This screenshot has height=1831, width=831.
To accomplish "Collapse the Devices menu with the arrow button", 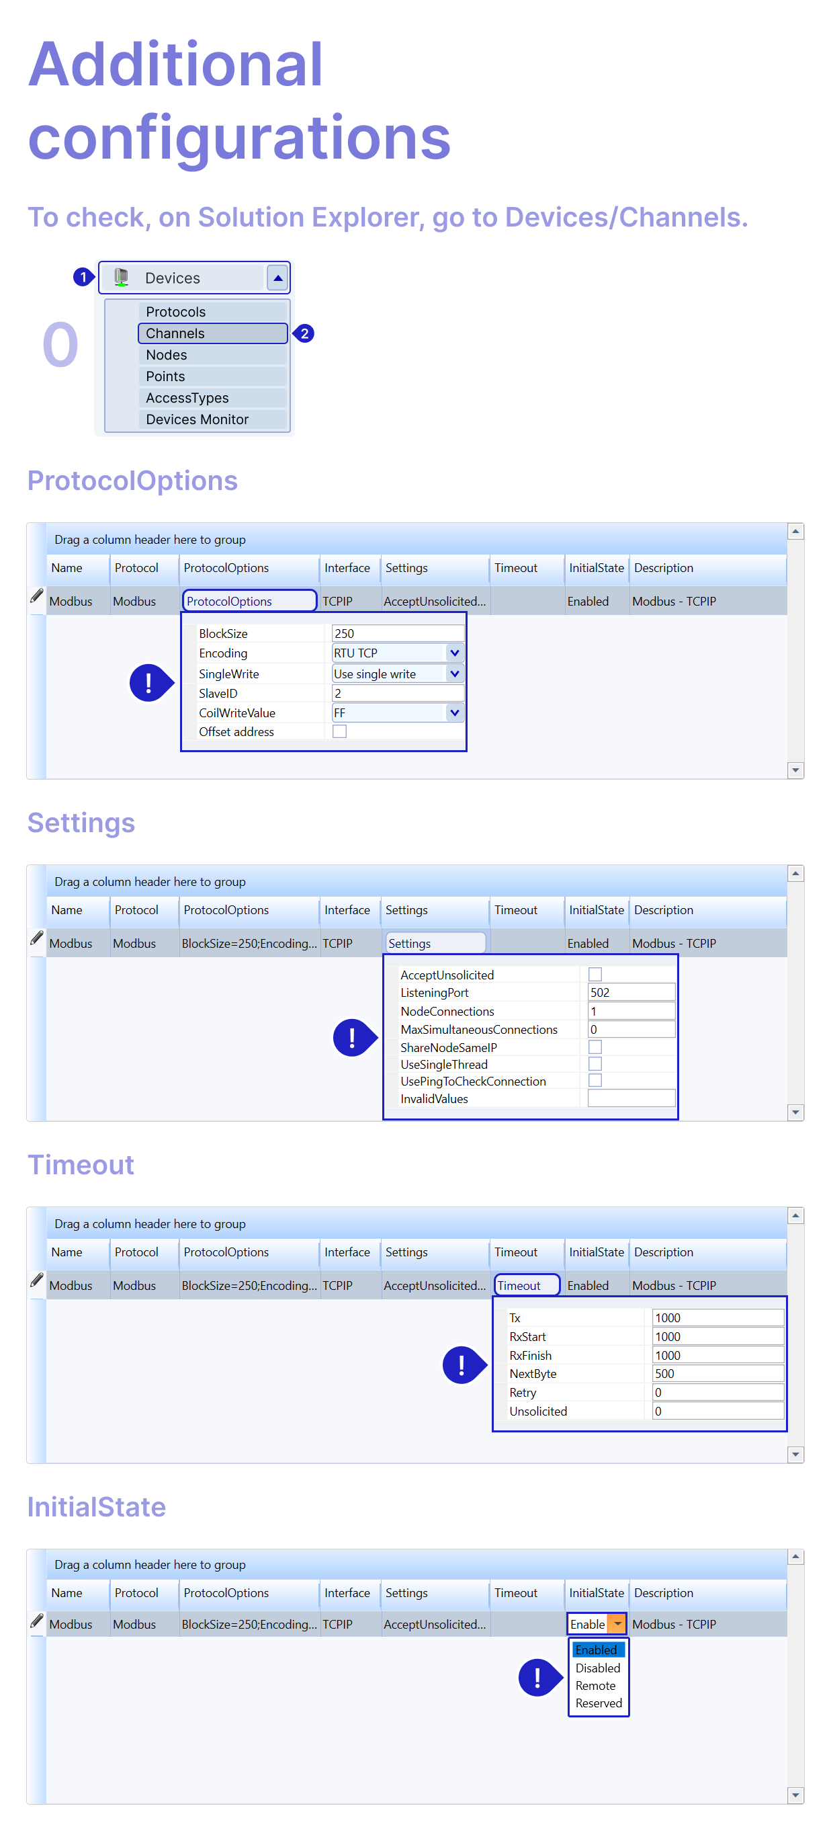I will pos(277,278).
